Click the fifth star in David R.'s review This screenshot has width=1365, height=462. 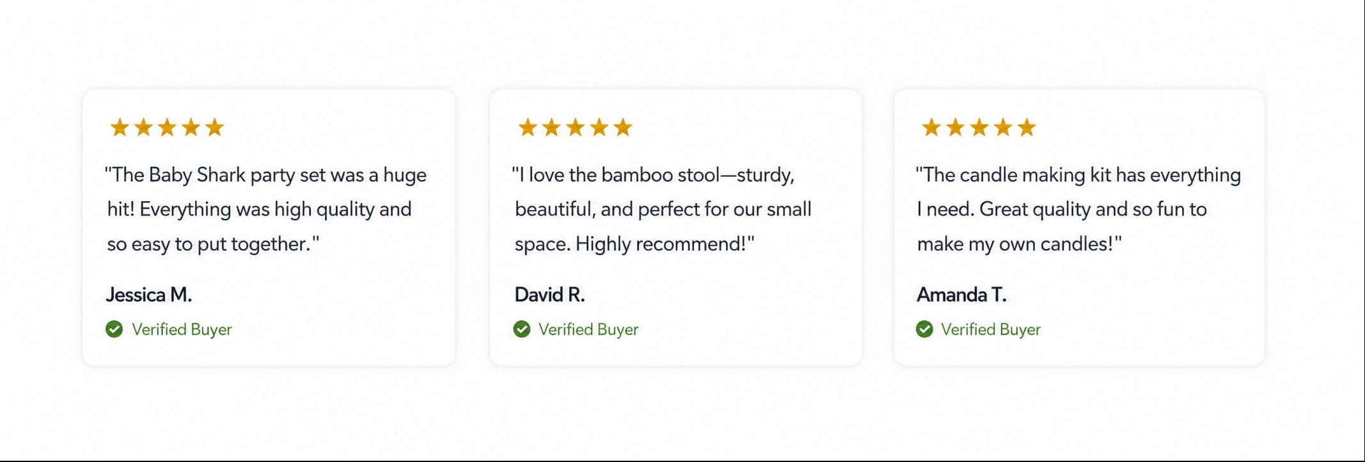point(623,127)
